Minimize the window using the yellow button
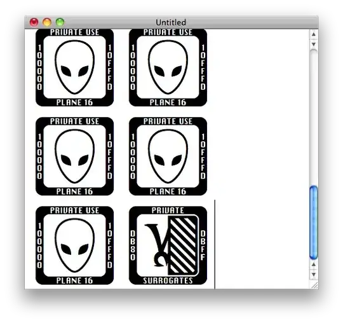 click(47, 22)
